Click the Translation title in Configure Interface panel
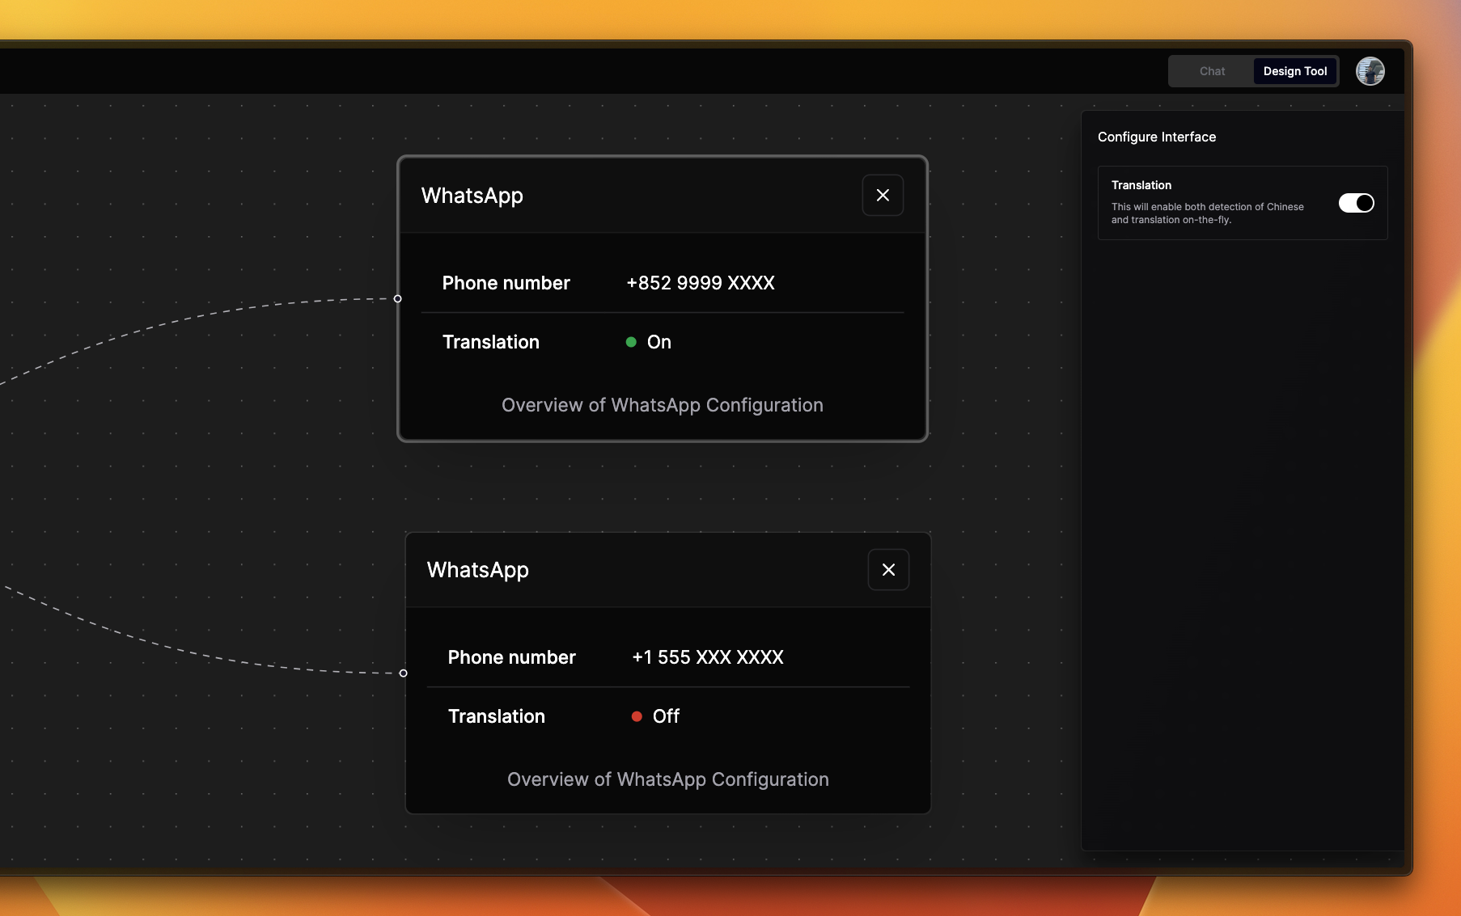Screen dimensions: 1461x916 [1141, 185]
